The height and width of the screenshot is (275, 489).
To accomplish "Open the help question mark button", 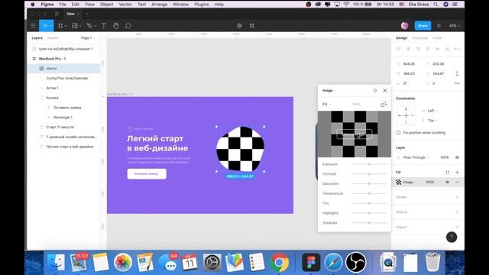I will pyautogui.click(x=452, y=238).
